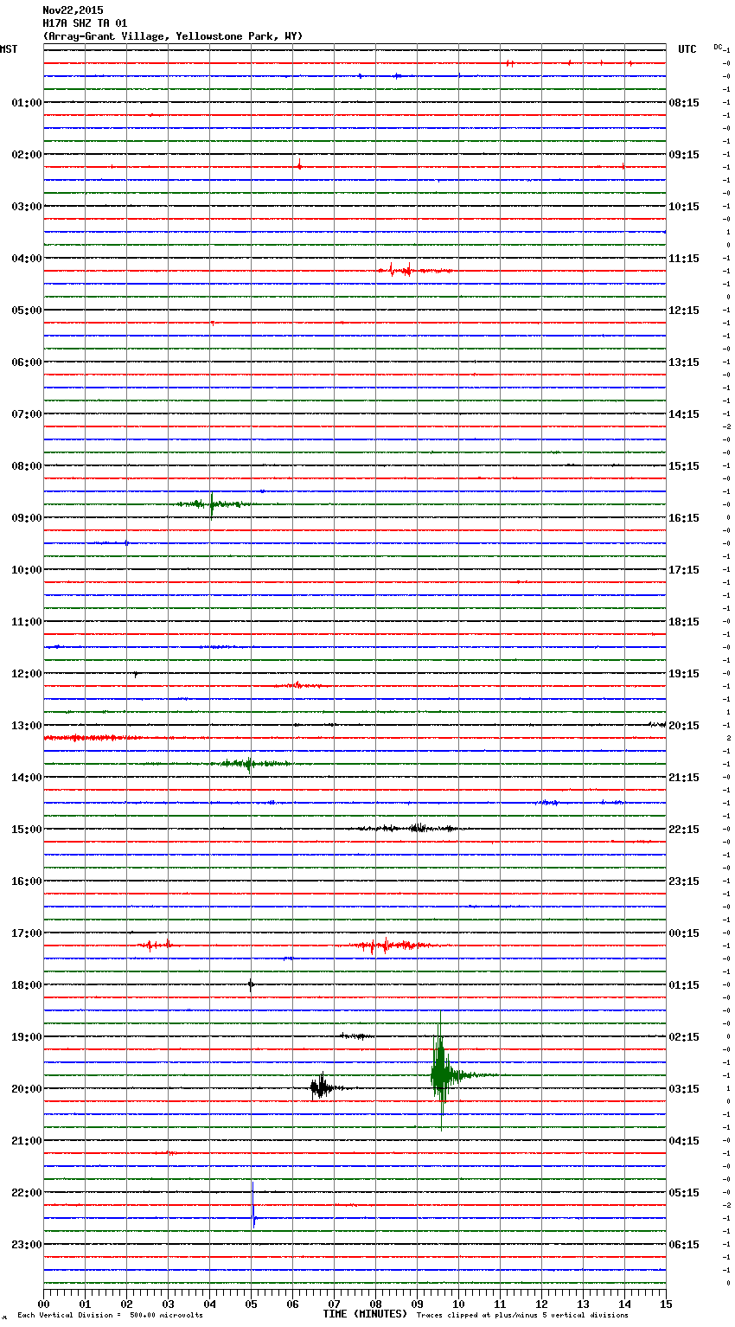
Task: Click minute 00 on the time axis
Action: pyautogui.click(x=43, y=1304)
